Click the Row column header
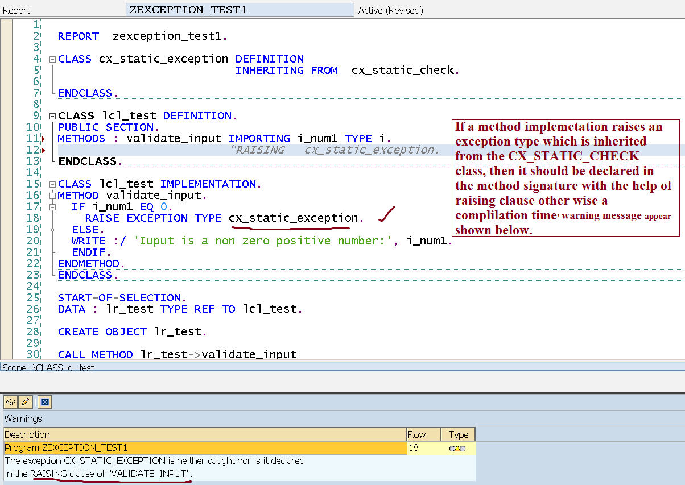The width and height of the screenshot is (685, 485). [x=424, y=434]
